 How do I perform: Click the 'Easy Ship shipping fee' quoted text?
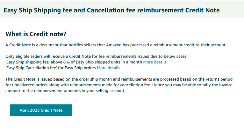(27, 62)
